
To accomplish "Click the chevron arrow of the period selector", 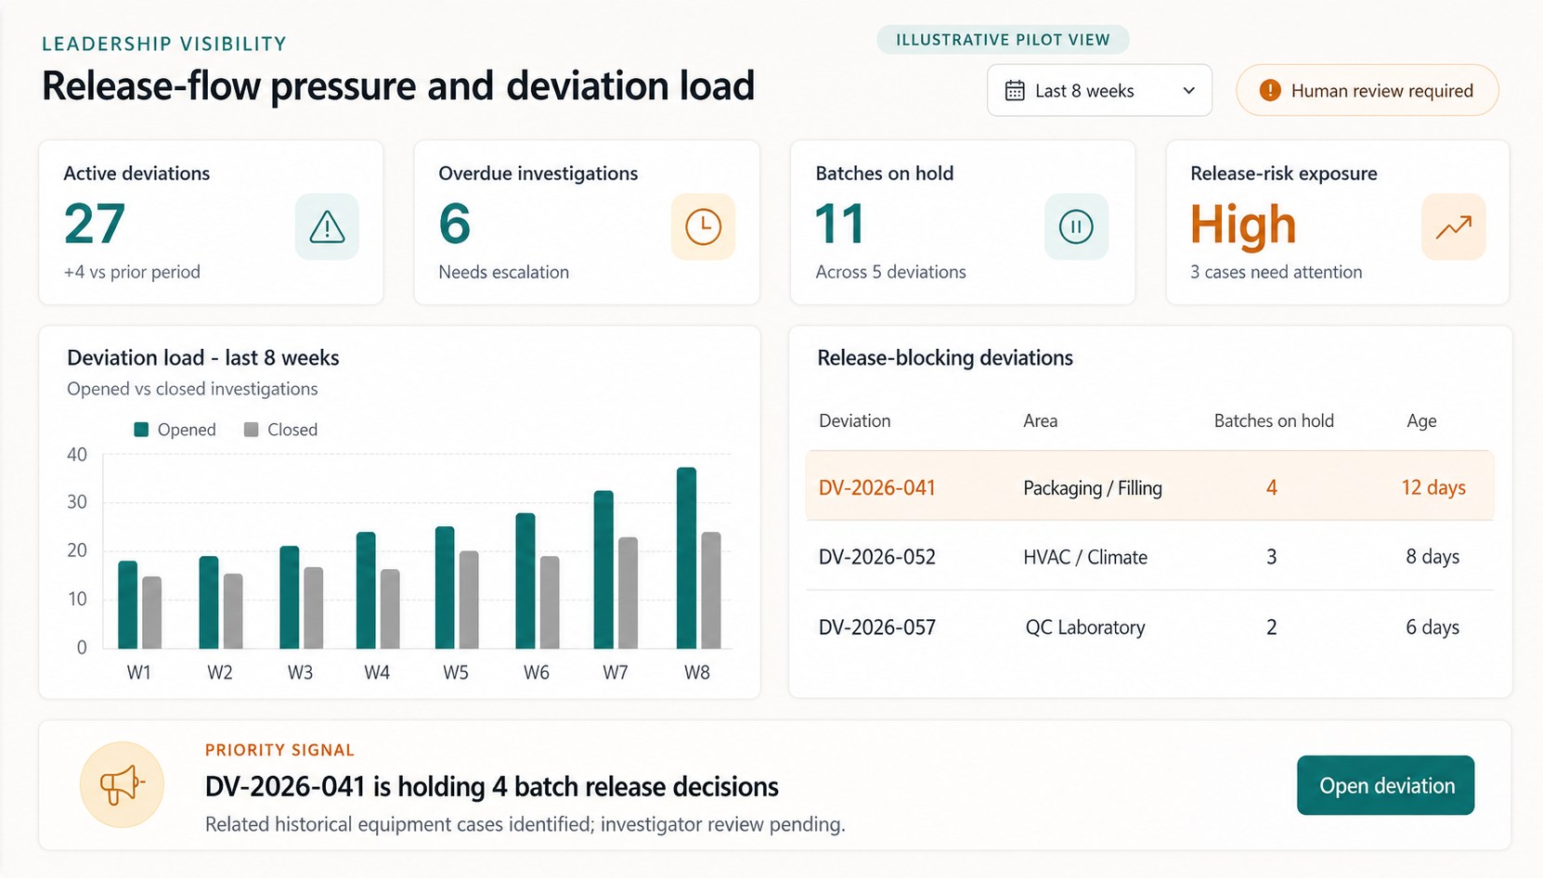I will pos(1188,91).
